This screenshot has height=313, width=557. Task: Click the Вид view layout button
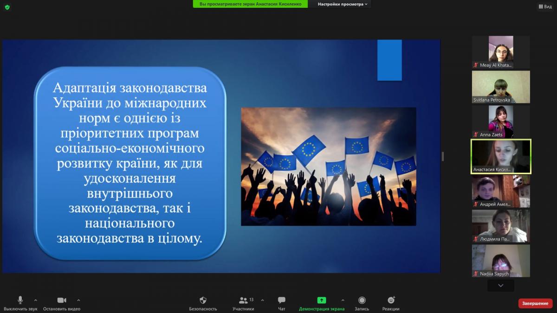[x=545, y=6]
